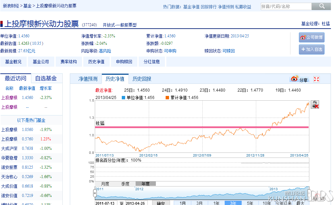The height and width of the screenshot is (205, 336).
Task: Open the 诺安价值 fund row
Action: coord(9,196)
